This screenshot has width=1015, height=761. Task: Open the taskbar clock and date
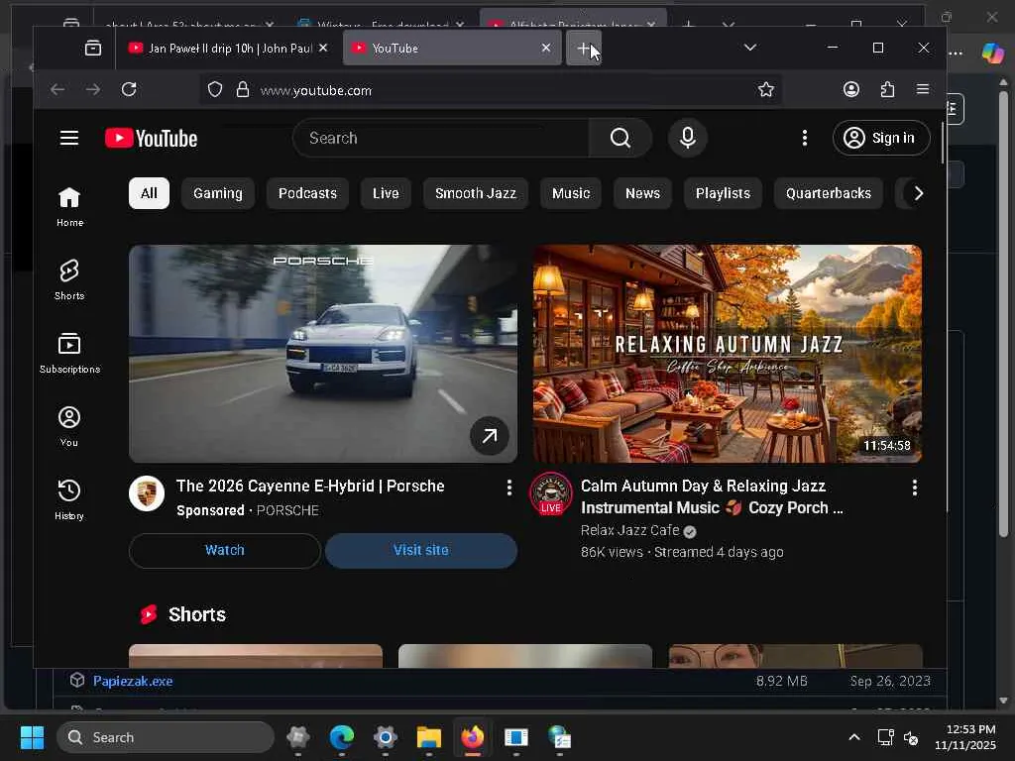tap(964, 737)
